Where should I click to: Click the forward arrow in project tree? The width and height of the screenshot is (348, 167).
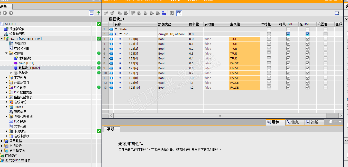[11, 13]
